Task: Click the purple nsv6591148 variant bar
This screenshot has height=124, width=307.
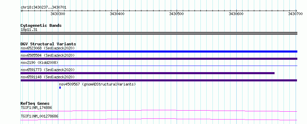Action: pos(159,80)
